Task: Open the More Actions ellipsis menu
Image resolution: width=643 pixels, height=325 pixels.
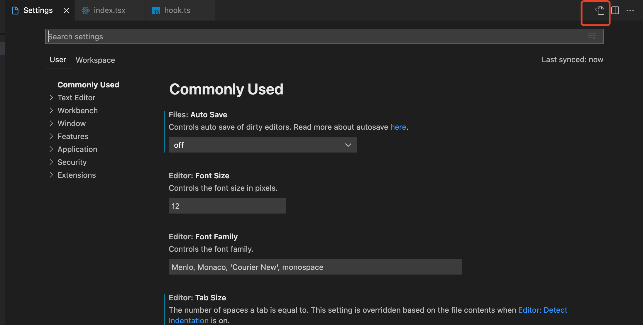Action: [630, 11]
